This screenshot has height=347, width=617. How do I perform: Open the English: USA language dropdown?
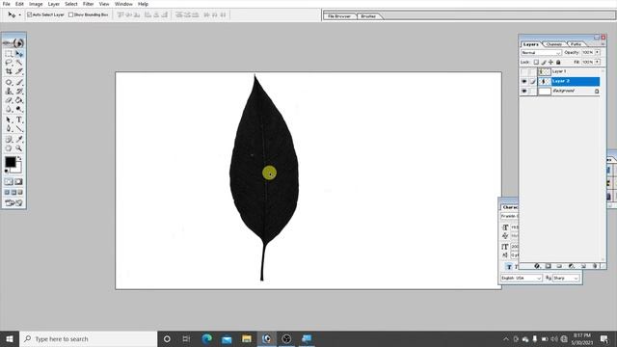click(522, 278)
